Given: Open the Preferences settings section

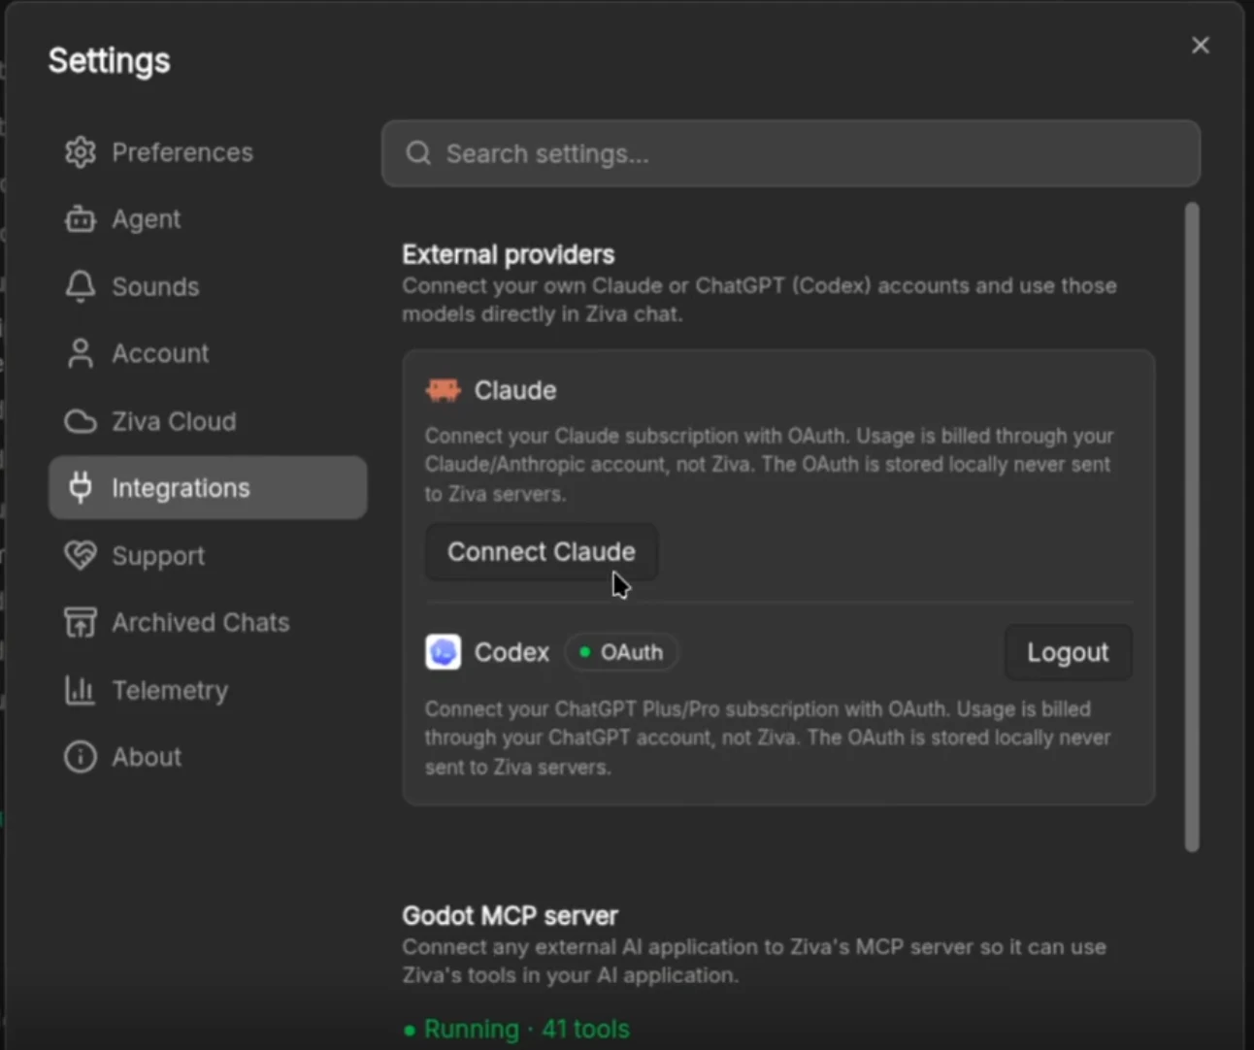Looking at the screenshot, I should (x=208, y=152).
